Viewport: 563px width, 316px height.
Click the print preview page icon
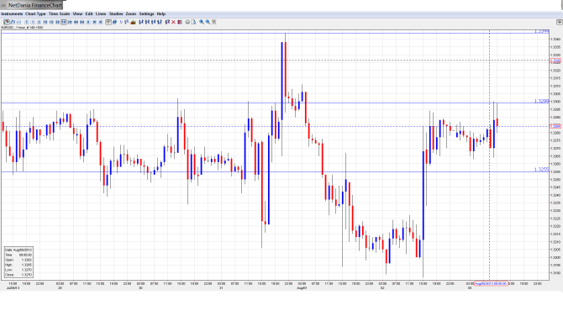[x=193, y=22]
